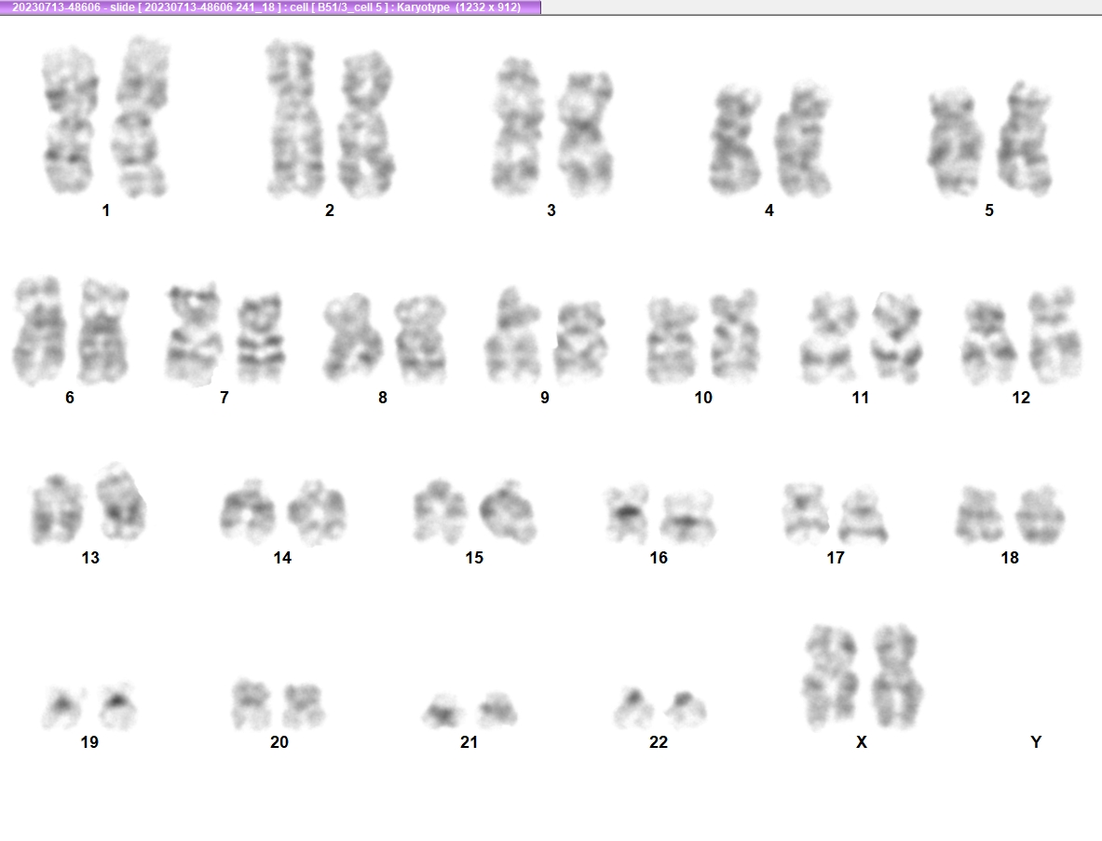Pick the right chromosome 4 image
Viewport: 1102px width, 841px height.
tap(803, 139)
